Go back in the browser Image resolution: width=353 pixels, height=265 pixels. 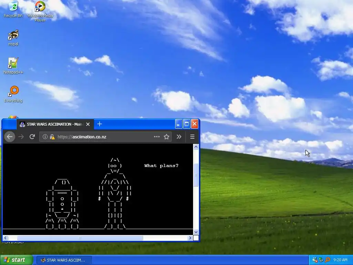point(10,137)
